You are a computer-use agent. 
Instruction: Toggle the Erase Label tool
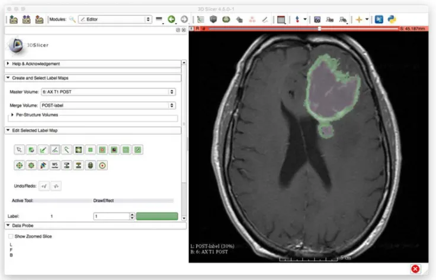pos(31,149)
